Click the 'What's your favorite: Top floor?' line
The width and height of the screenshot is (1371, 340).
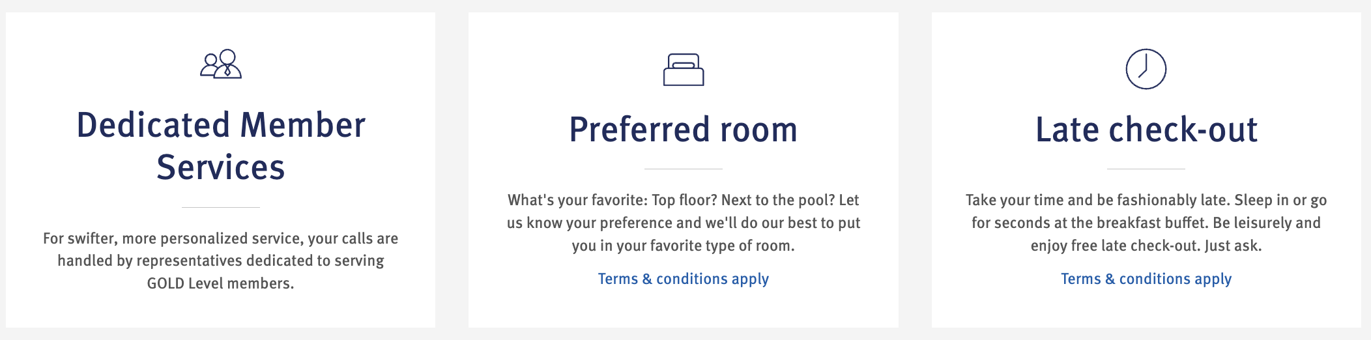click(x=684, y=200)
